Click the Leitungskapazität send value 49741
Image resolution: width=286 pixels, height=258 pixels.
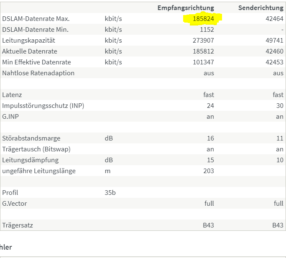coord(274,41)
